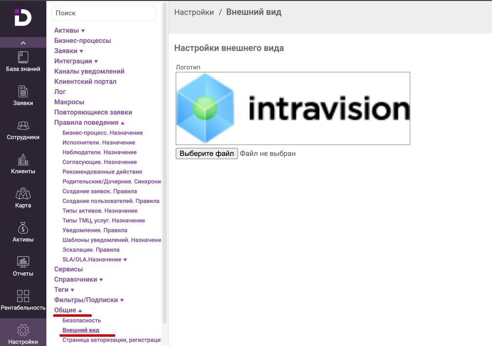
Task: Open Рентабельность grid icon
Action: pos(23,296)
